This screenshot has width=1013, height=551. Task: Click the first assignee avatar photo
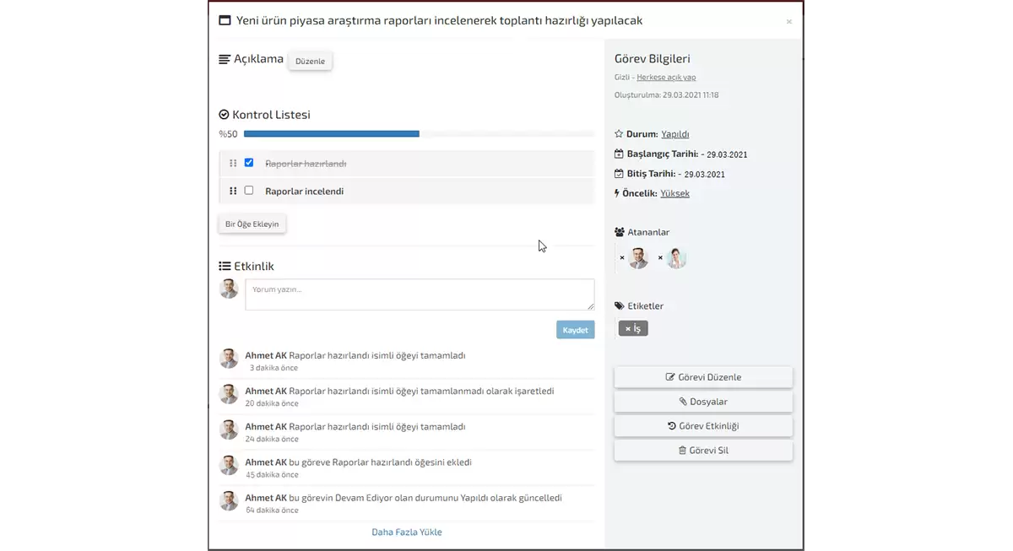tap(639, 258)
